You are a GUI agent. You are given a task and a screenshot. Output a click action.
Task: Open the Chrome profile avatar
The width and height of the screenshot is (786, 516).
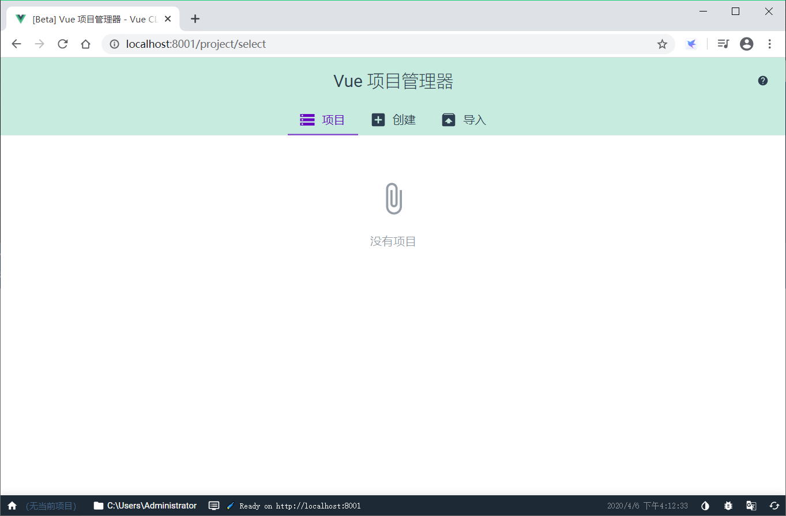tap(747, 44)
